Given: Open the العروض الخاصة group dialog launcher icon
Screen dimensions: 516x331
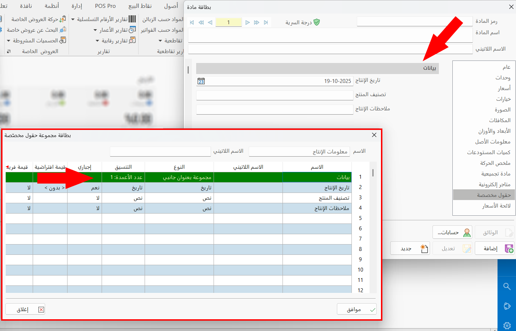Looking at the screenshot, I should (8, 51).
